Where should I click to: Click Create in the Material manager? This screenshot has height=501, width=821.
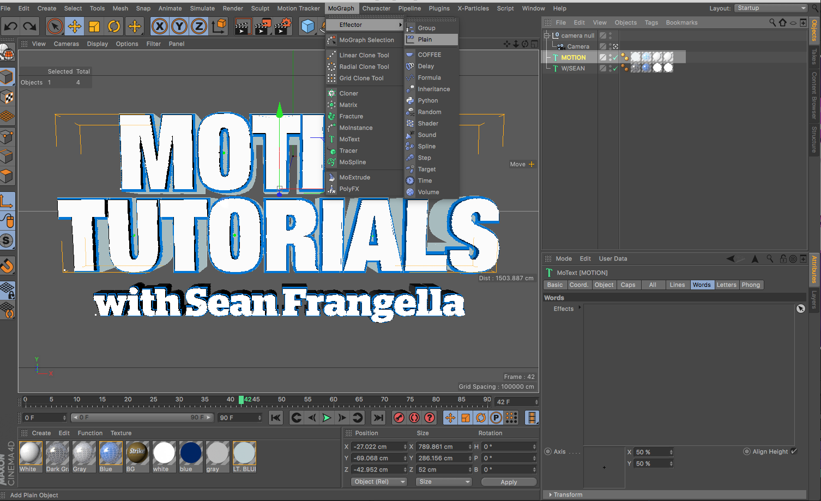pos(41,433)
